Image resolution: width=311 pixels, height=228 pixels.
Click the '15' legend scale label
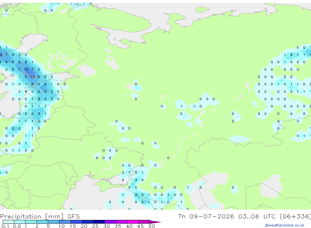click(72, 226)
